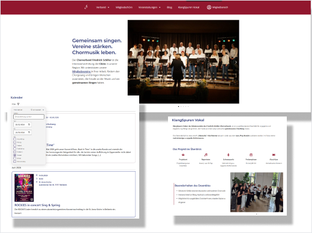The height and width of the screenshot is (233, 312).
Task: Open the Mitgliedbereich link text
Action: 220,7
